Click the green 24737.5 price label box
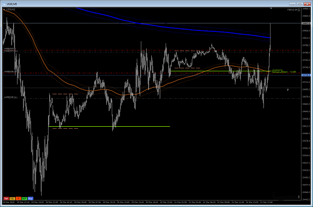313x207 pixels. point(277,71)
